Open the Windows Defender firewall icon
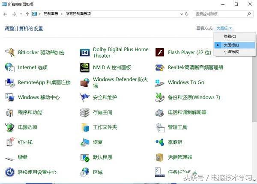The height and width of the screenshot is (184, 257). point(85,82)
